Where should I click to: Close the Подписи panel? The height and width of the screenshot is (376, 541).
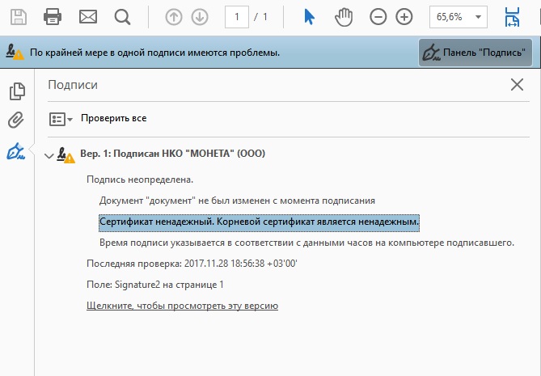[x=517, y=84]
